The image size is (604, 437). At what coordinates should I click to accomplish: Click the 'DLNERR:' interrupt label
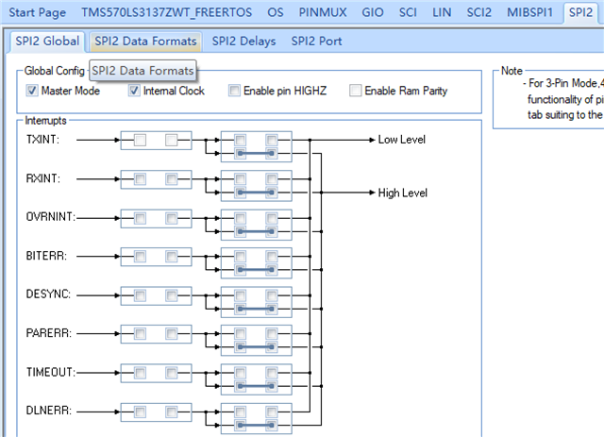pyautogui.click(x=49, y=411)
